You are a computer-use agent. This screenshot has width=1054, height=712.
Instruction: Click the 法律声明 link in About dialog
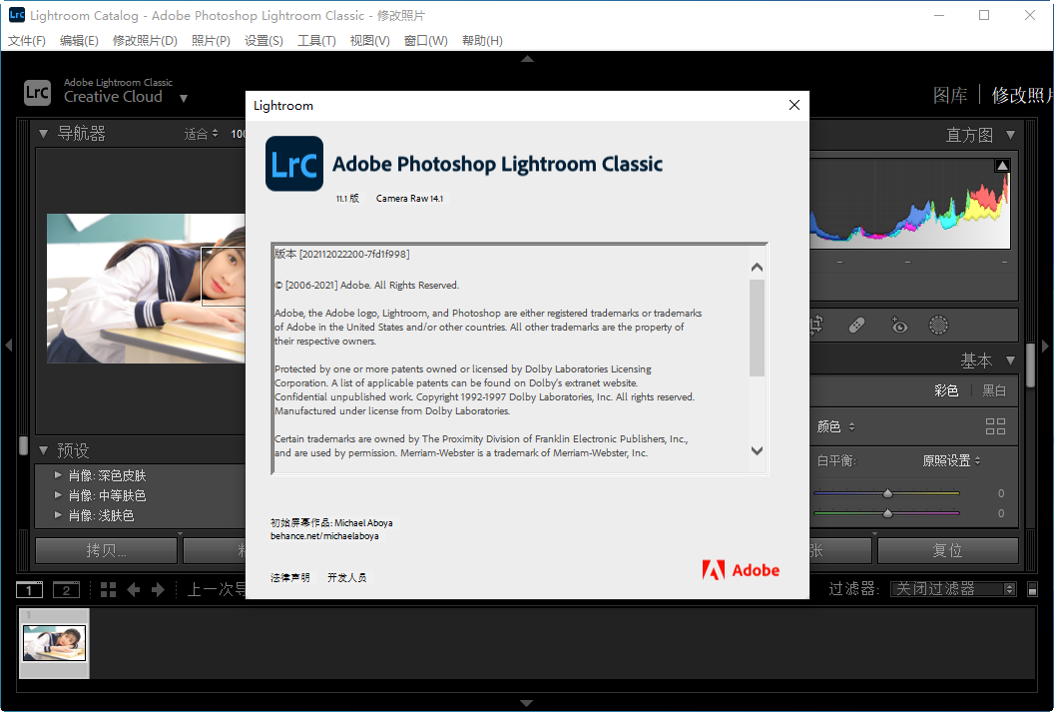coord(288,576)
